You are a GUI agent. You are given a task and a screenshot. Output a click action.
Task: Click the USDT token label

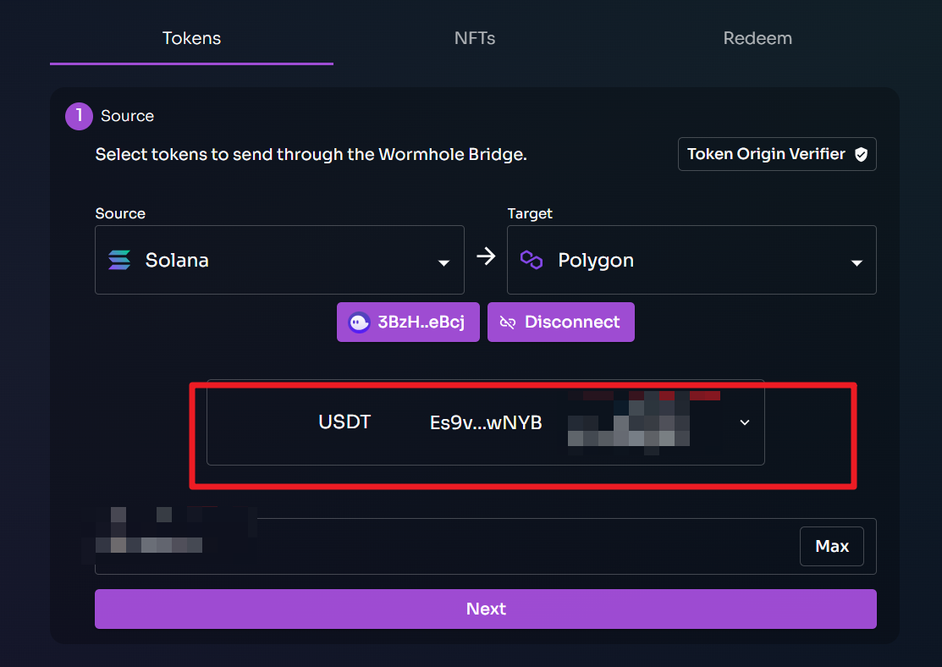tap(344, 422)
